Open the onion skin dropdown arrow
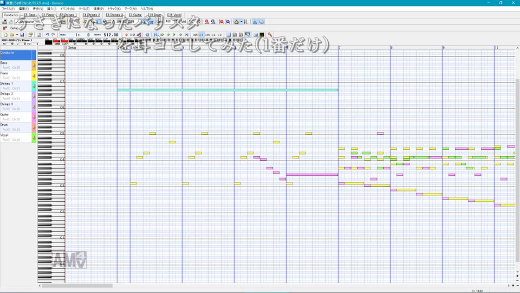 click(x=241, y=22)
